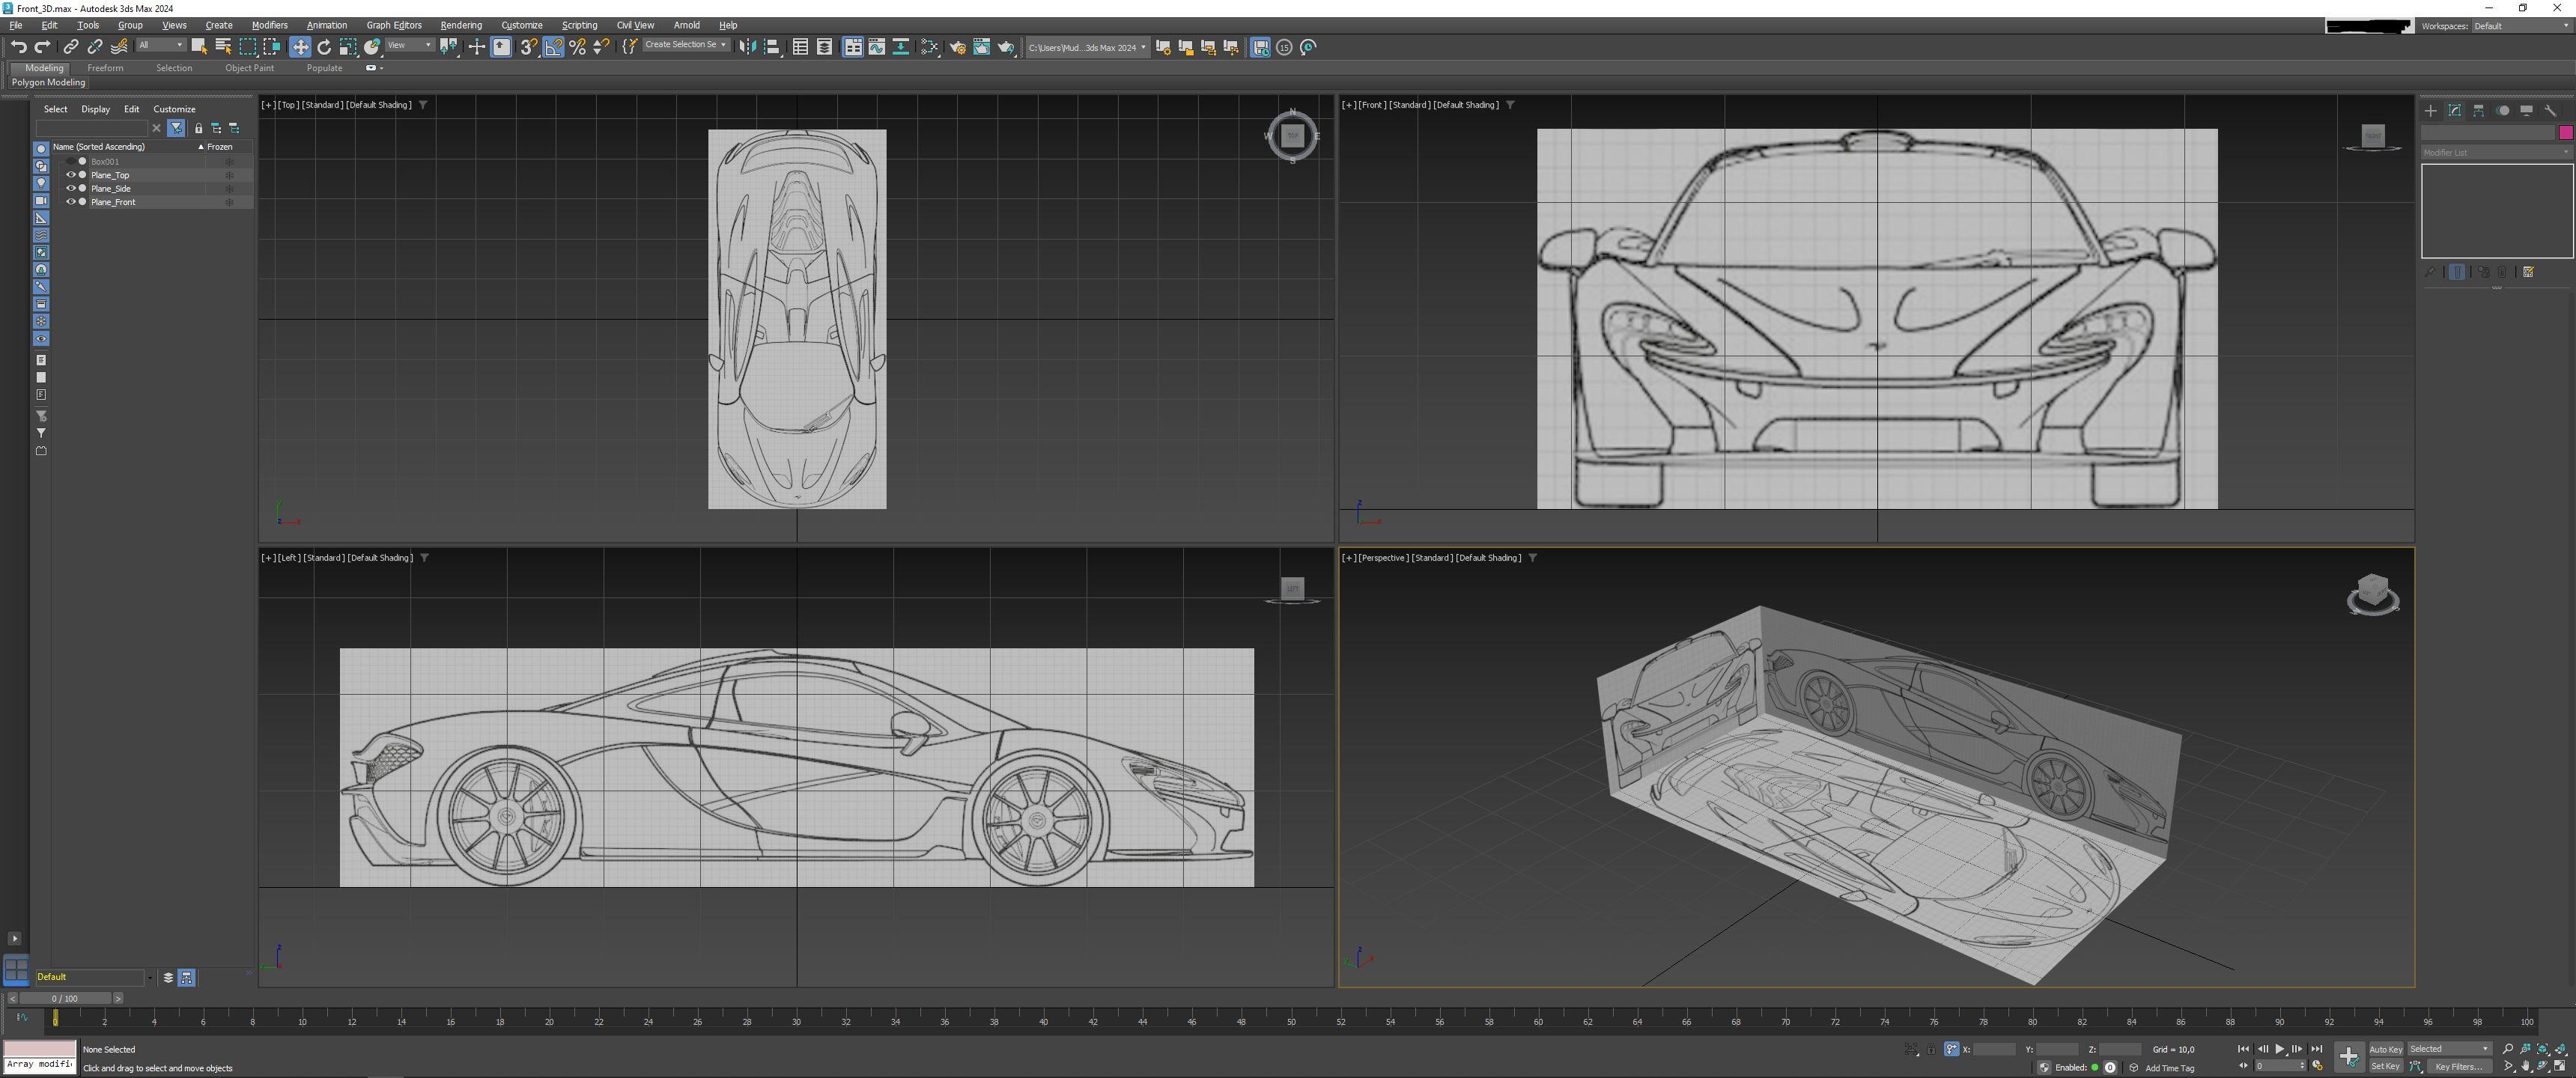
Task: Toggle the 3D Snaps button
Action: click(529, 47)
